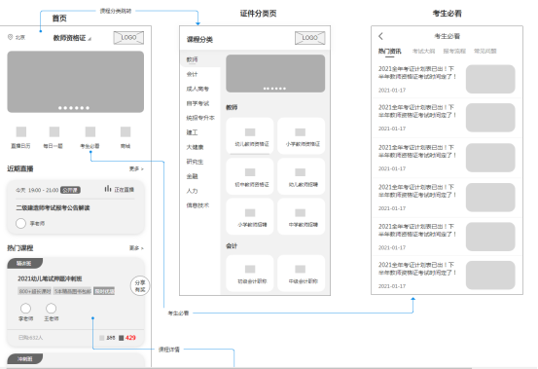Open the 小学教师招聘 card icon
This screenshot has height=369, width=538.
(250, 213)
